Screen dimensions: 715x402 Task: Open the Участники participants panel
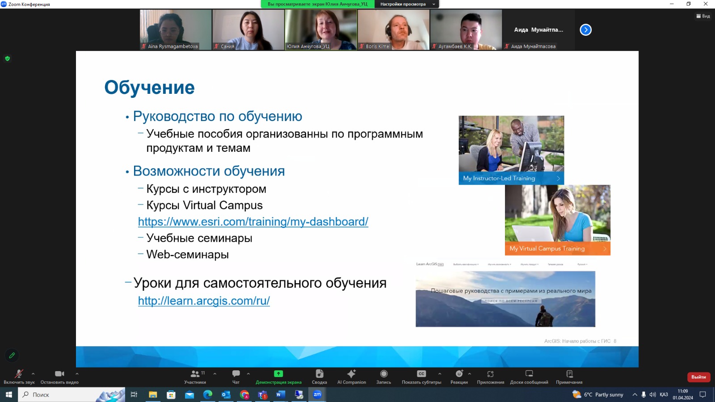click(x=195, y=377)
